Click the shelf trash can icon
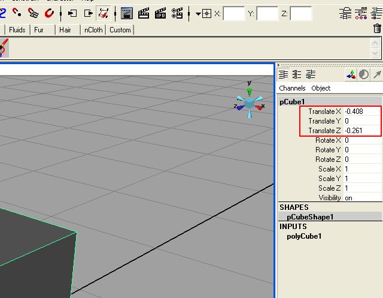 pyautogui.click(x=377, y=28)
